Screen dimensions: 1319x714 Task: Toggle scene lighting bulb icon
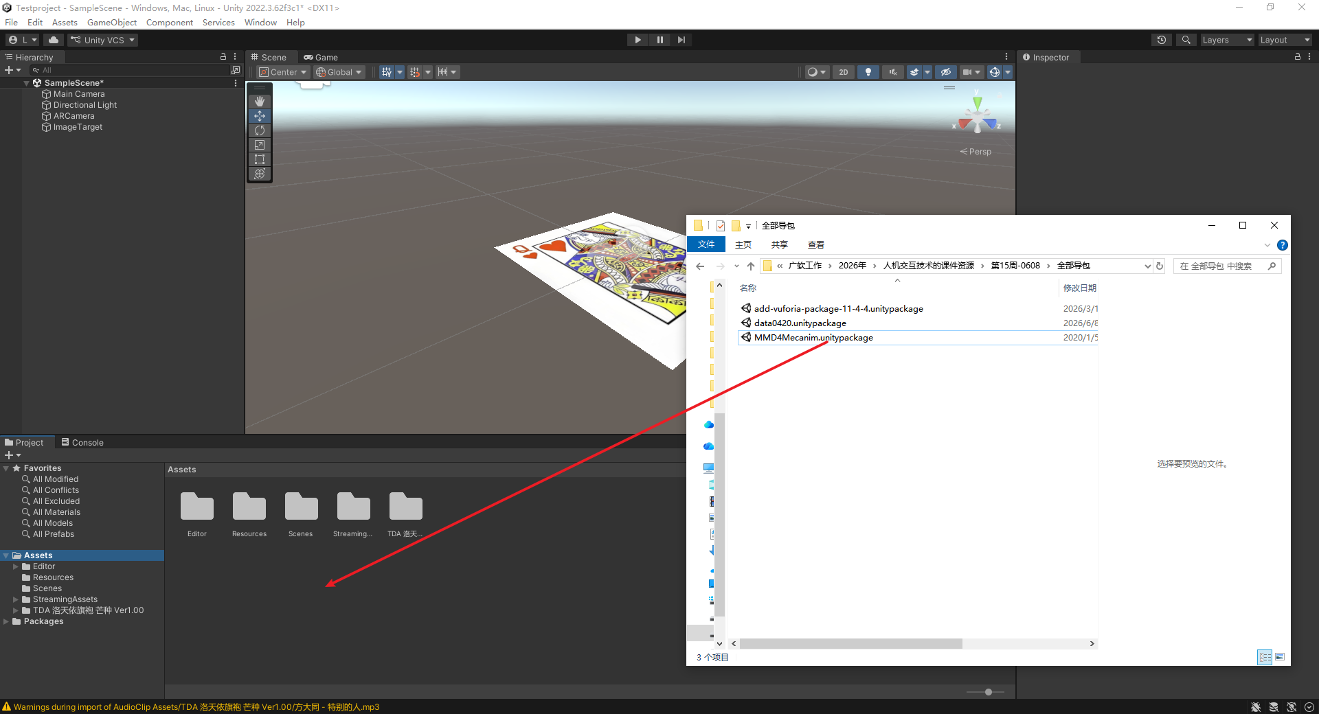click(x=868, y=72)
